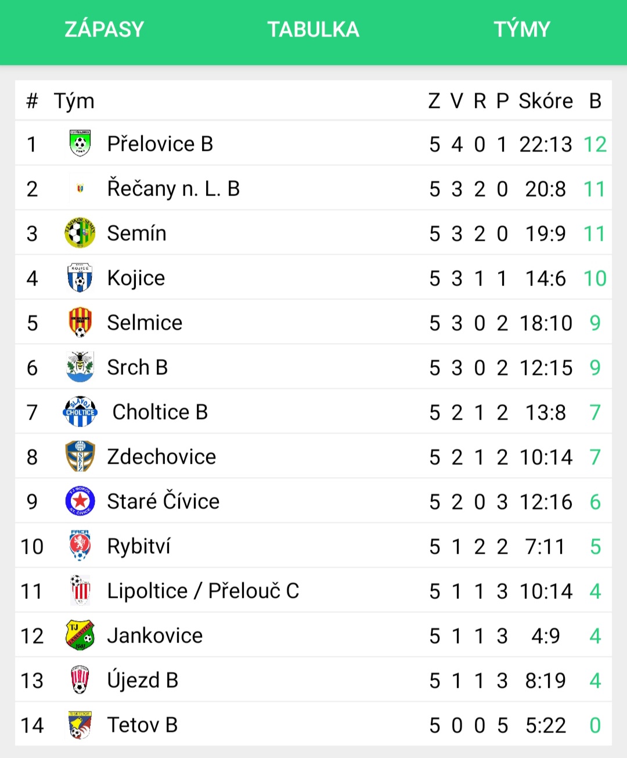
Task: Tap the Srch B bee logo
Action: pos(80,367)
